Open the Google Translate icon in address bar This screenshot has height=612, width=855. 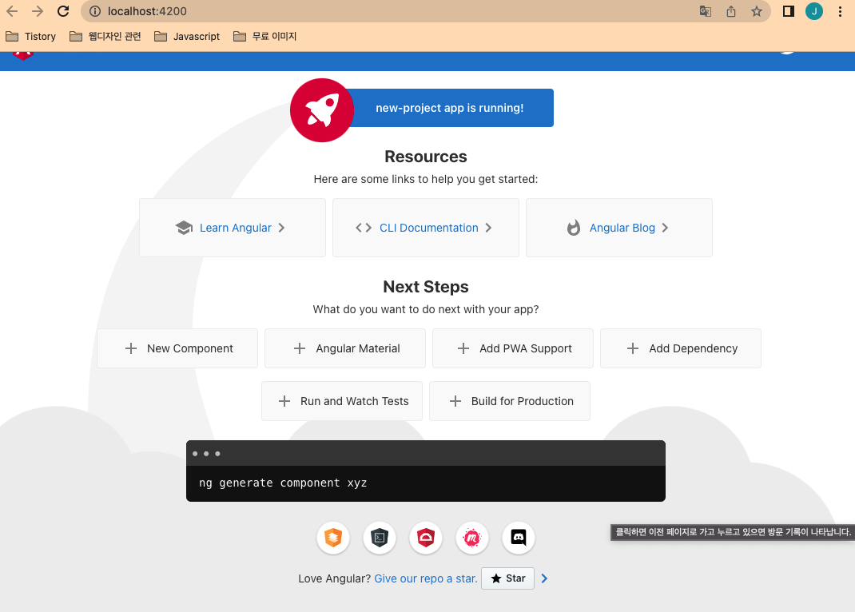(x=705, y=11)
